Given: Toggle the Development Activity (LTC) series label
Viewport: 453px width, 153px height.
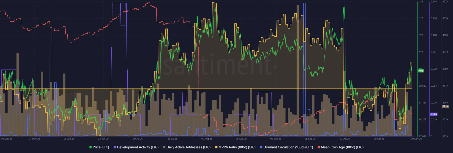Looking at the screenshot, I should pyautogui.click(x=138, y=147).
